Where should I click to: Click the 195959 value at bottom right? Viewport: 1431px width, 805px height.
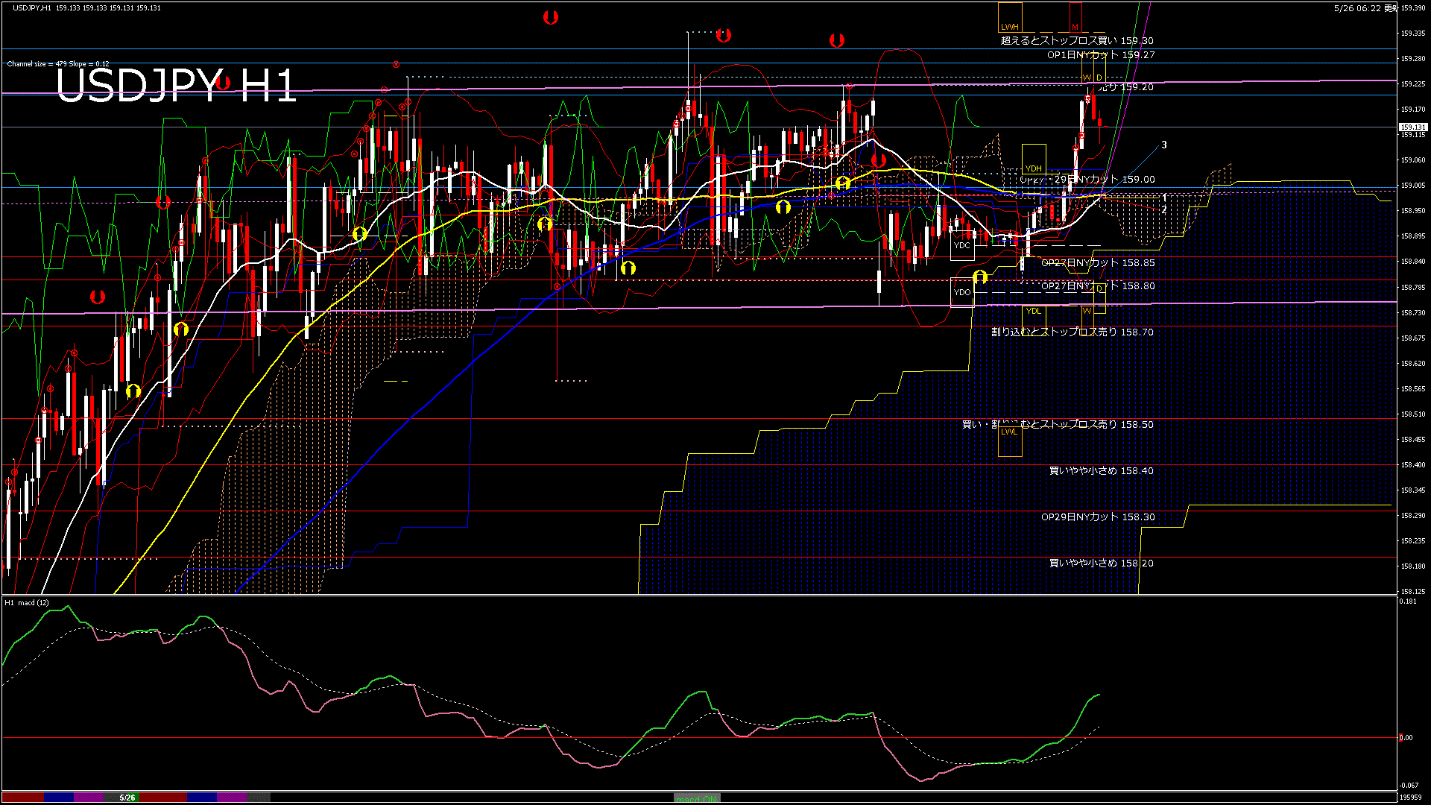pos(1409,798)
